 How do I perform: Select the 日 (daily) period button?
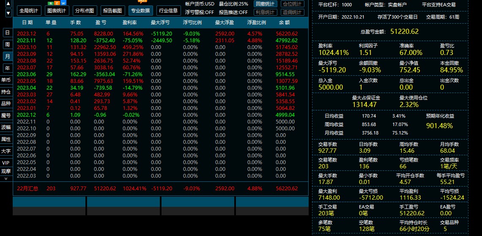7,33
